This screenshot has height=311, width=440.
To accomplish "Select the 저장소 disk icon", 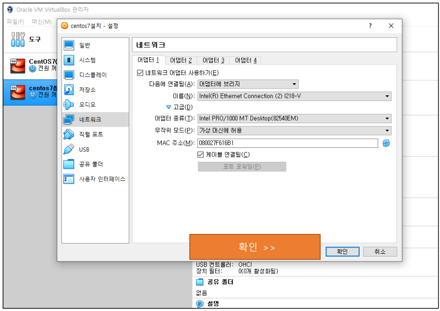I will coord(69,90).
